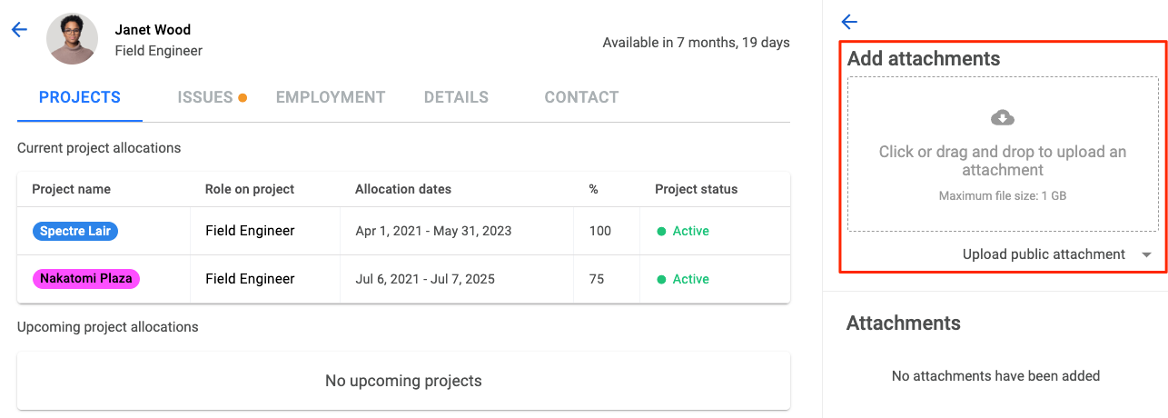
Task: Click the Project status column header
Action: tap(697, 189)
